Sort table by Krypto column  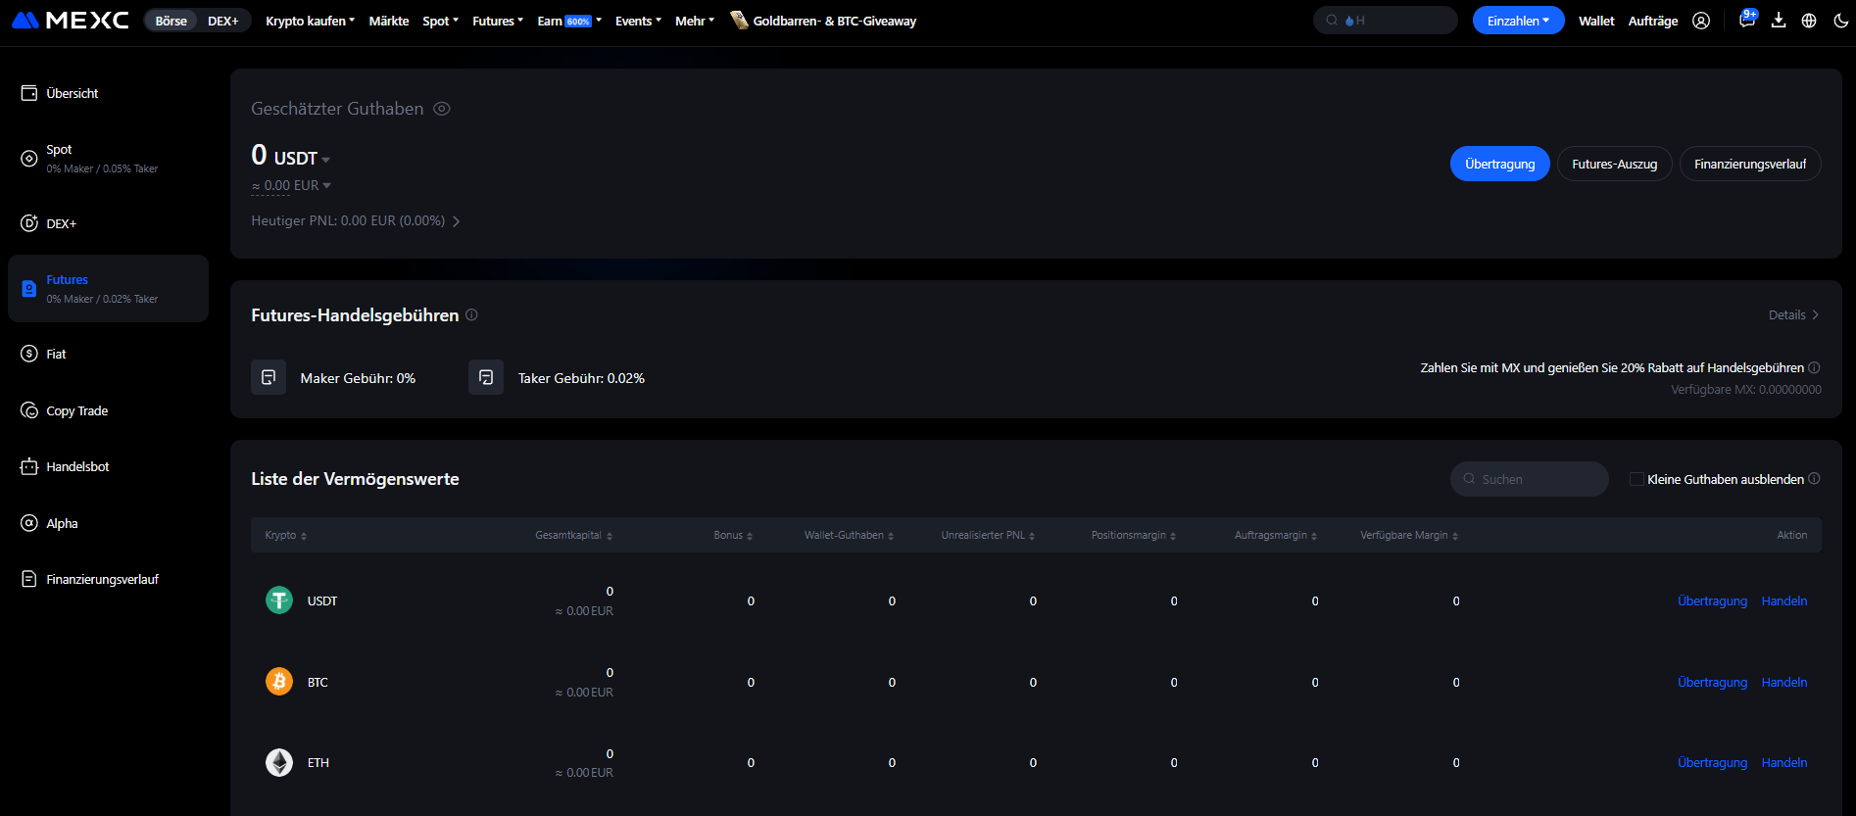point(285,535)
